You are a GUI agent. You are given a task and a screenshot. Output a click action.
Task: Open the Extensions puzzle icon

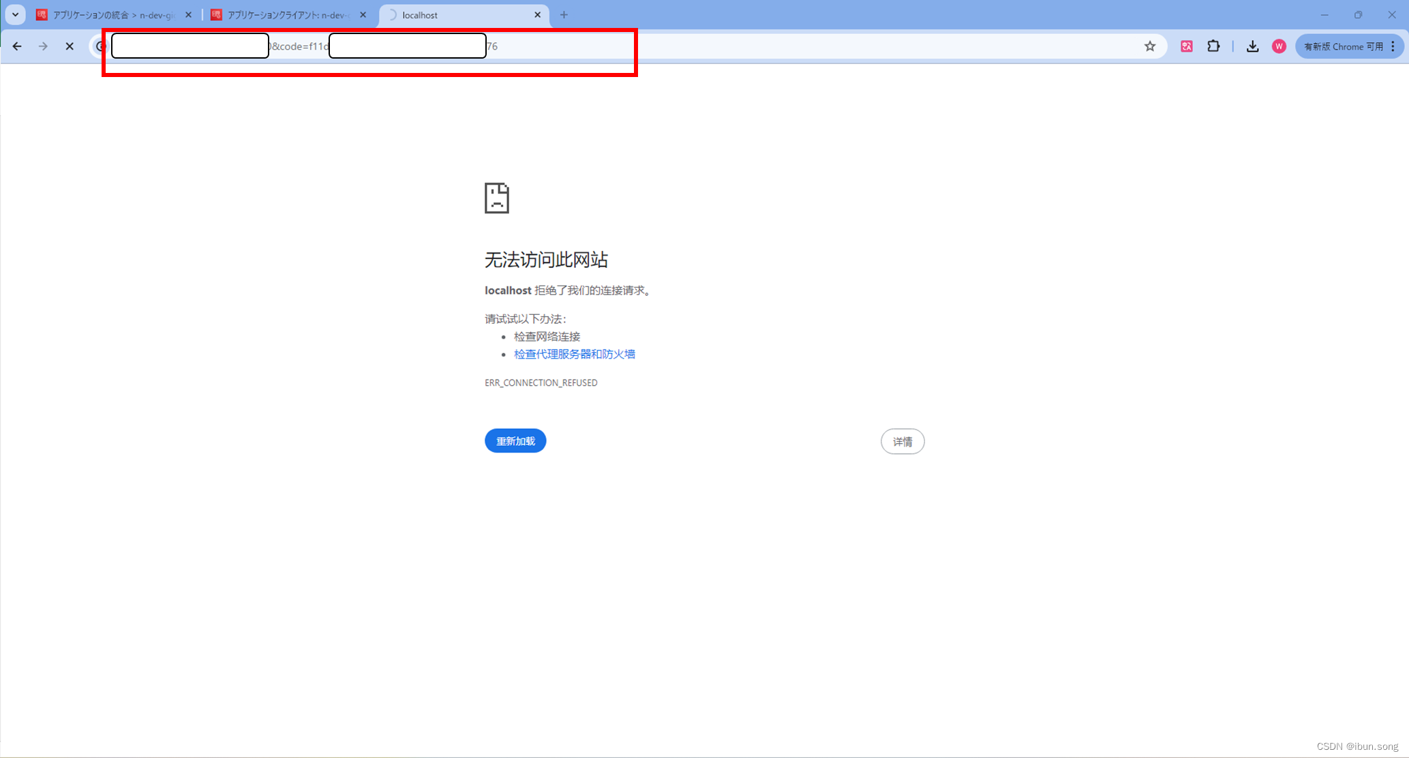(x=1213, y=46)
